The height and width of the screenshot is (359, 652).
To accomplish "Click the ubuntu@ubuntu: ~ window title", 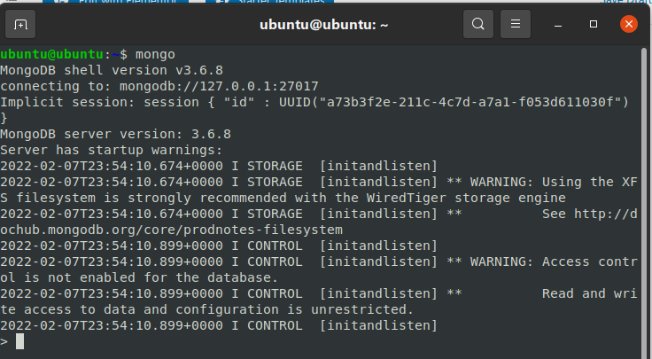I will [324, 25].
